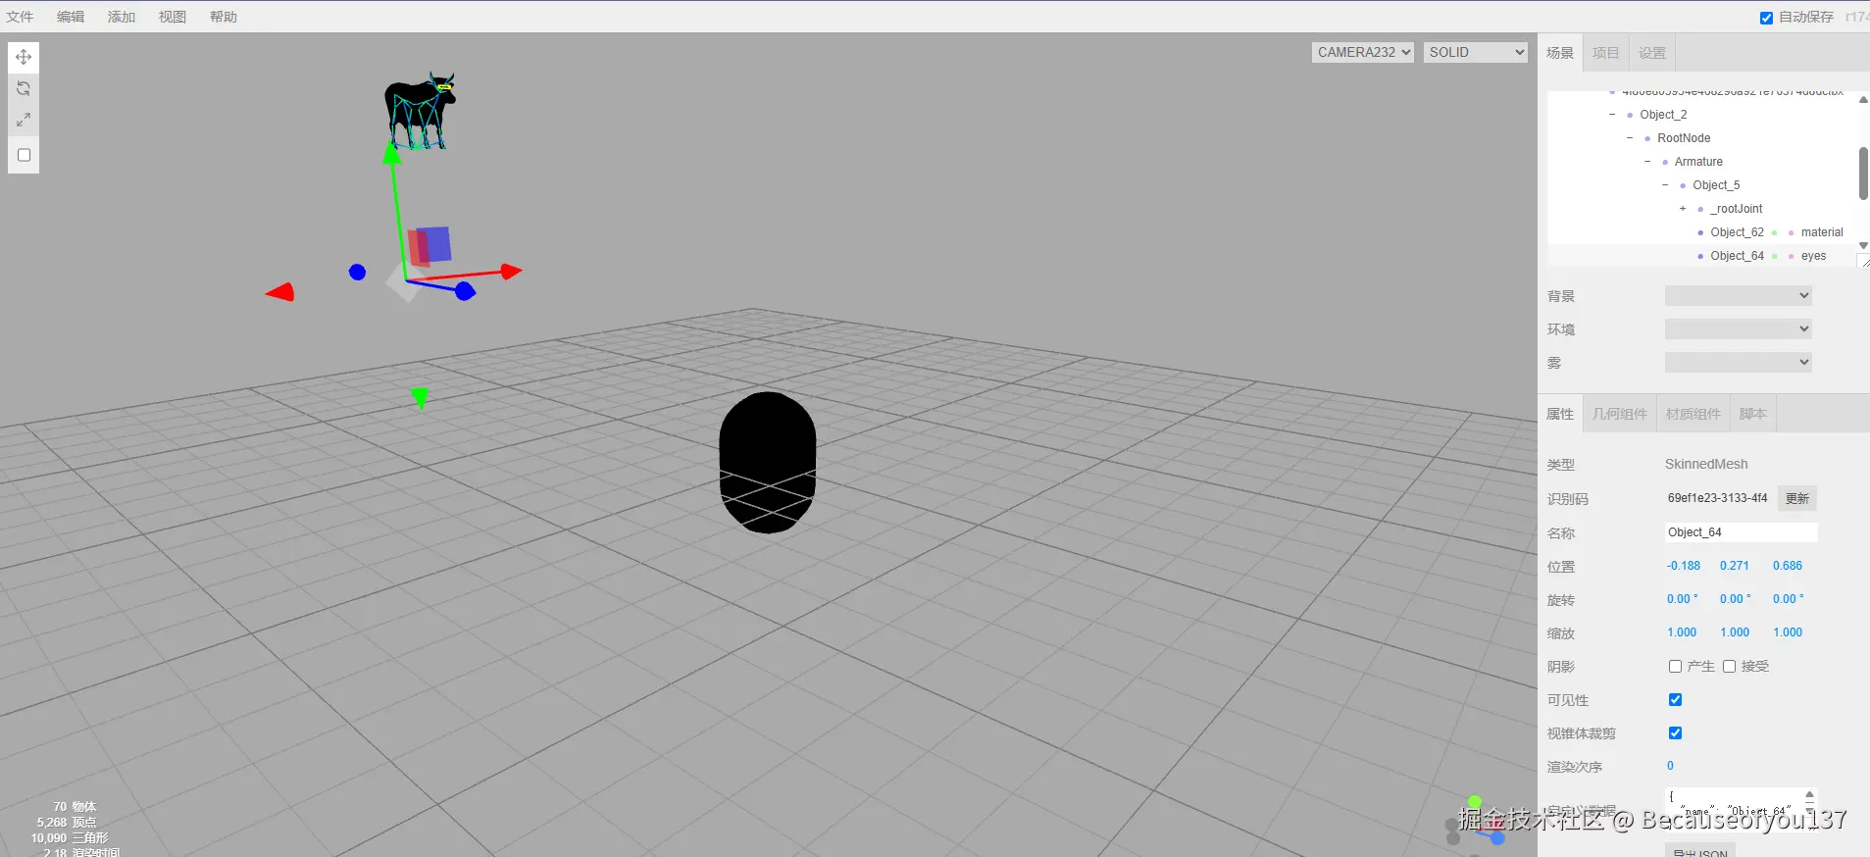Switch to the 脚本 script tab
Image resolution: width=1870 pixels, height=857 pixels.
[x=1753, y=414]
